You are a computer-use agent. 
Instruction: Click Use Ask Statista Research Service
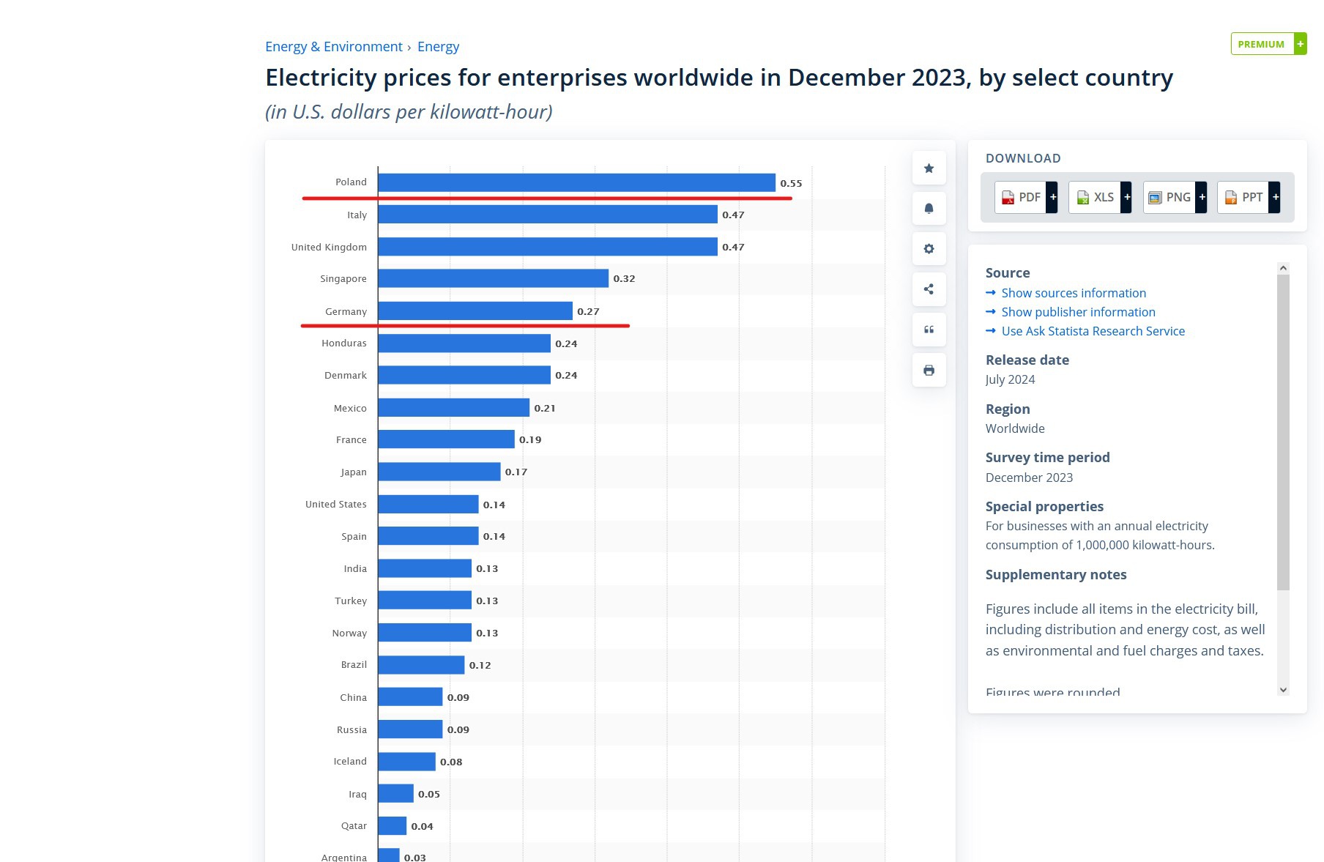pyautogui.click(x=1093, y=331)
